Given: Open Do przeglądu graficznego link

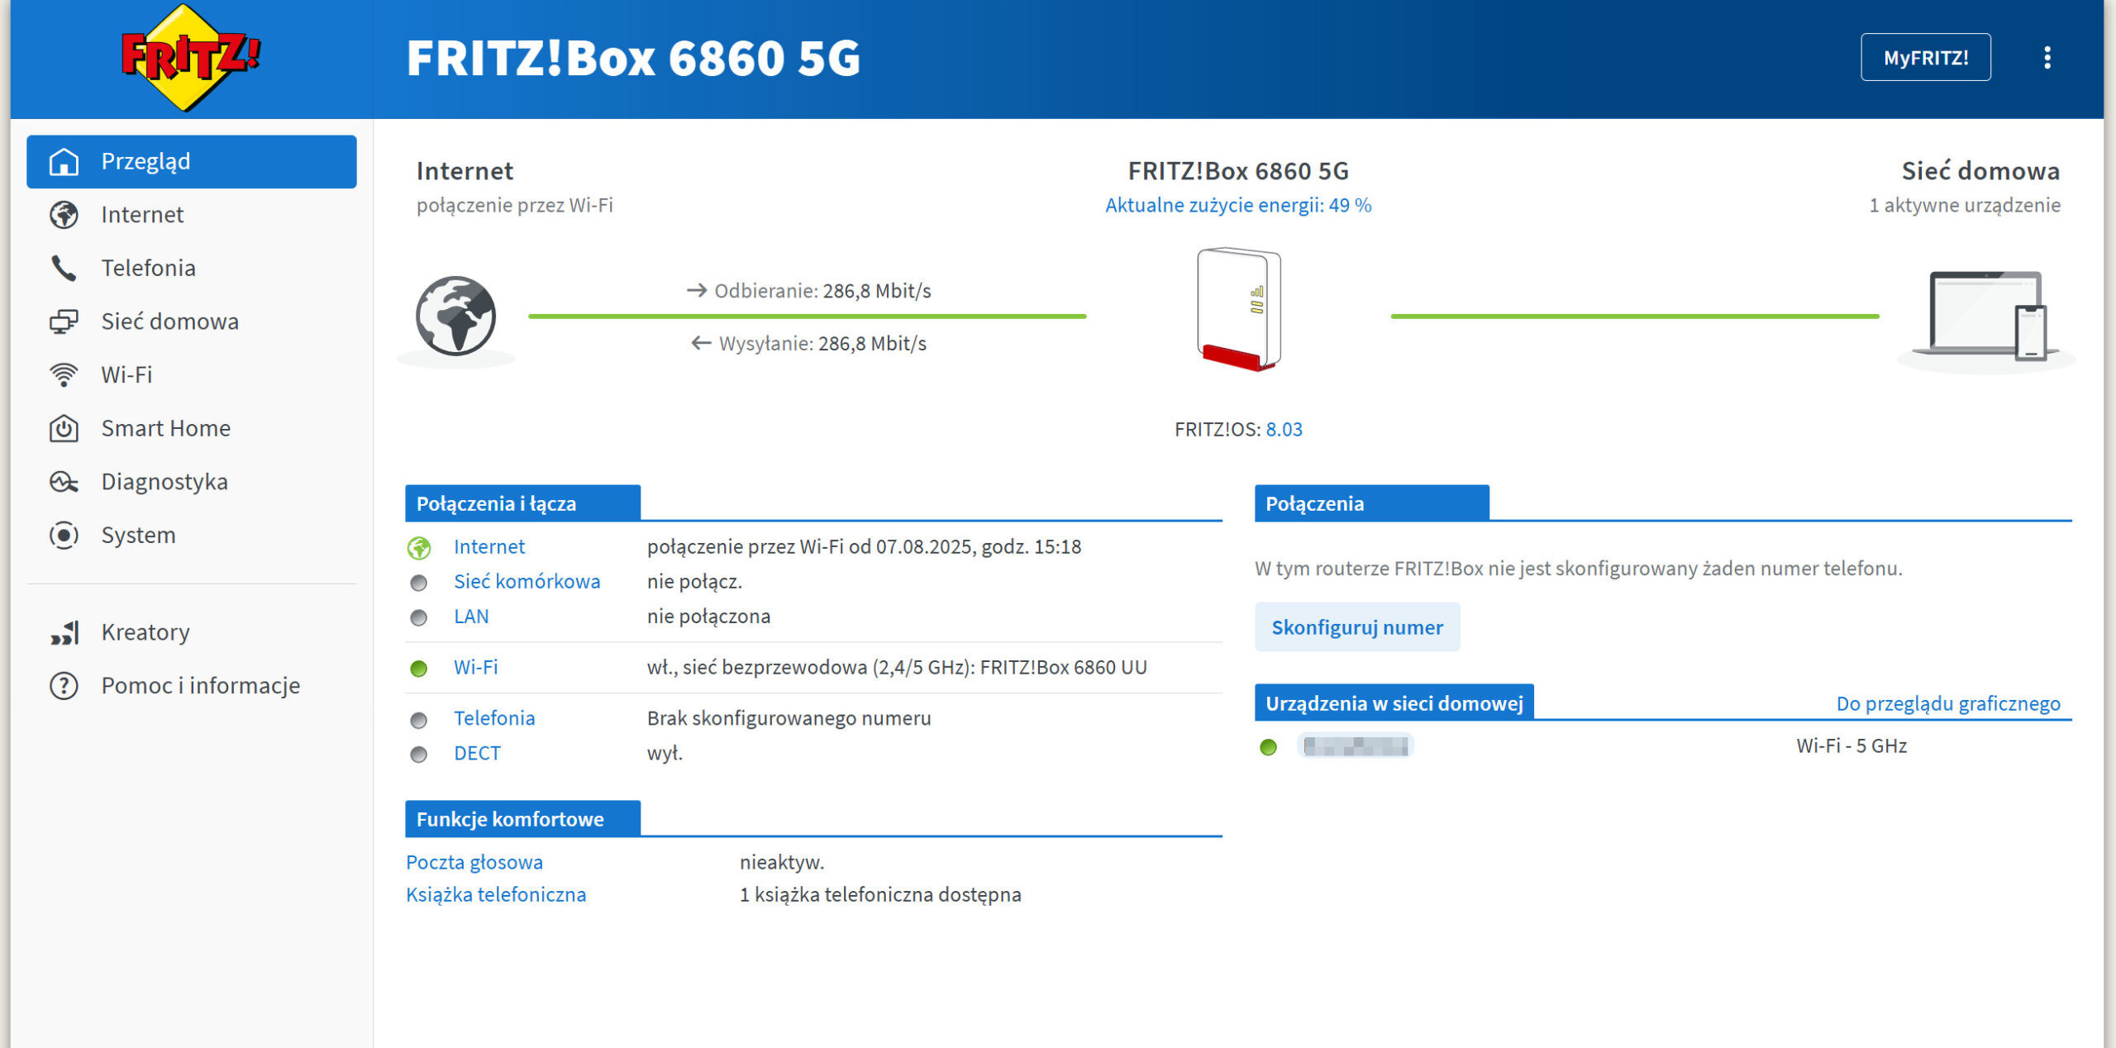Looking at the screenshot, I should click(1948, 704).
